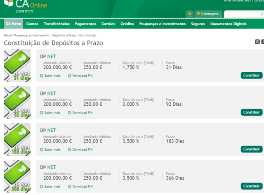
Task: Click the Constituição breadcrumb
Action: (87, 35)
